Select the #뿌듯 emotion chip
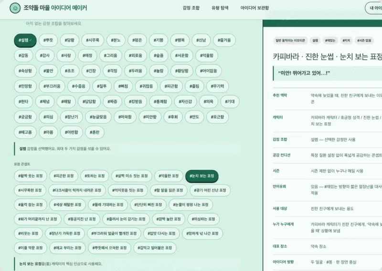The height and width of the screenshot is (271, 382). [48, 40]
